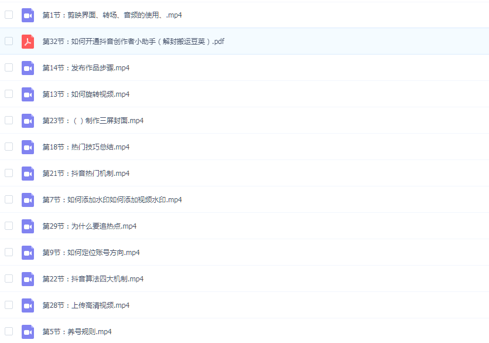
Task: Click the filename 第21节 抖音热门机制.mp4
Action: pos(87,174)
